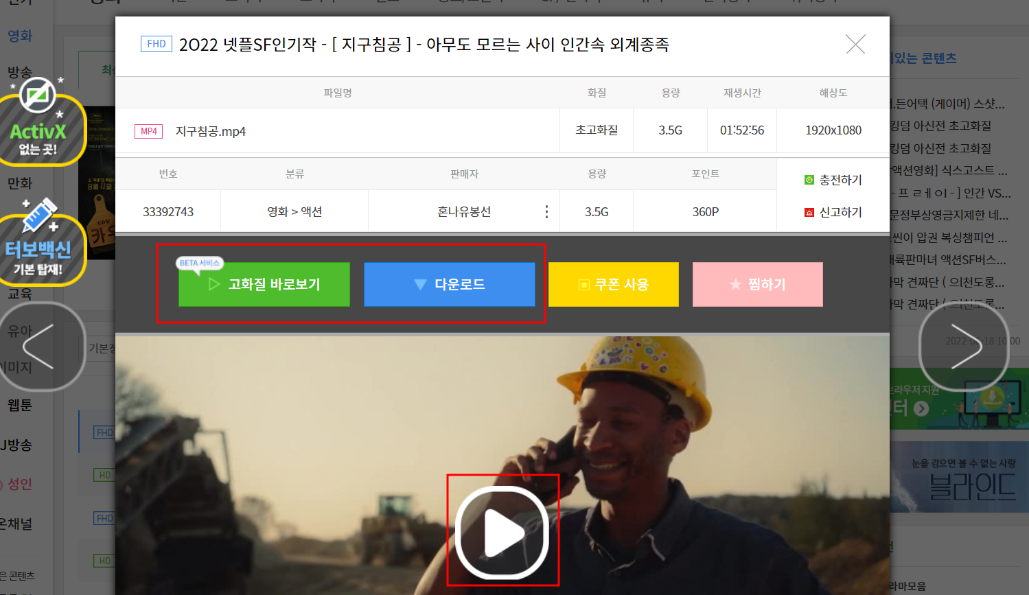The image size is (1029, 595).
Task: Open 액션영화] 식스고스트 content link
Action: [x=949, y=170]
